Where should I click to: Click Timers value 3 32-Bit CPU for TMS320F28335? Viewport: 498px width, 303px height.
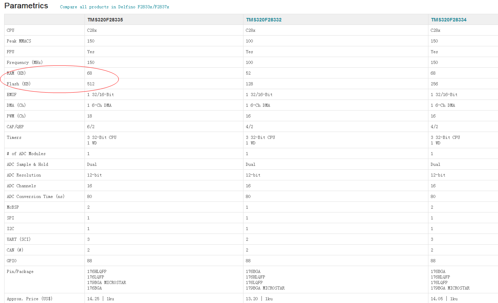[x=102, y=138]
